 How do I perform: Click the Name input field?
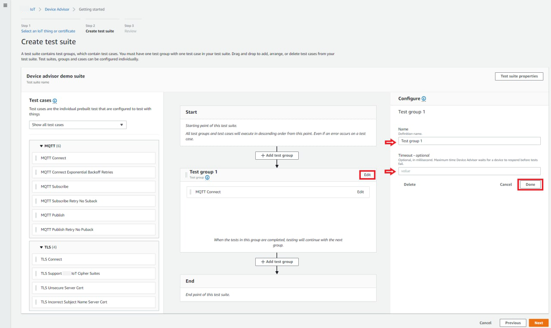469,141
